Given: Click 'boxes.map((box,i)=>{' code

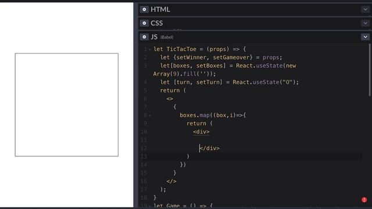Looking at the screenshot, I should pyautogui.click(x=213, y=115).
